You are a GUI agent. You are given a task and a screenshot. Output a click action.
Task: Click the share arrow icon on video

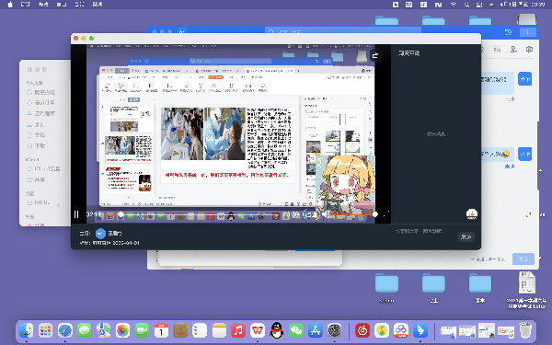[375, 55]
